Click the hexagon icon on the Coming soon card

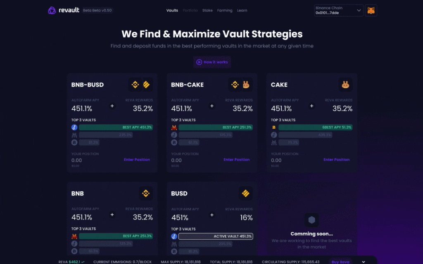pyautogui.click(x=311, y=220)
